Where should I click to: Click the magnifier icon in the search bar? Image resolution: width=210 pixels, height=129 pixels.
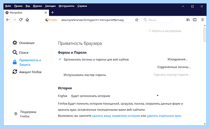point(145,20)
